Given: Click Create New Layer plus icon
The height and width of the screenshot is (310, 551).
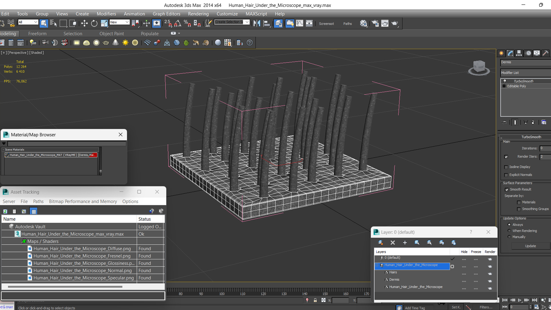Looking at the screenshot, I should (405, 243).
